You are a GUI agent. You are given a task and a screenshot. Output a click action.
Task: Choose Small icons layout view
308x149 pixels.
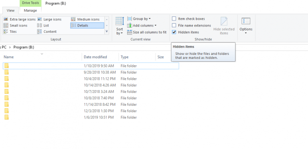click(x=16, y=26)
